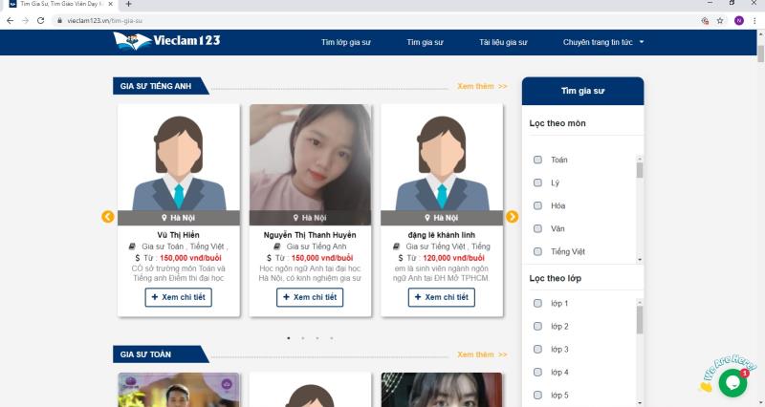
Task: Click dollar icon on đặng lê khánh linh card
Action: point(401,258)
